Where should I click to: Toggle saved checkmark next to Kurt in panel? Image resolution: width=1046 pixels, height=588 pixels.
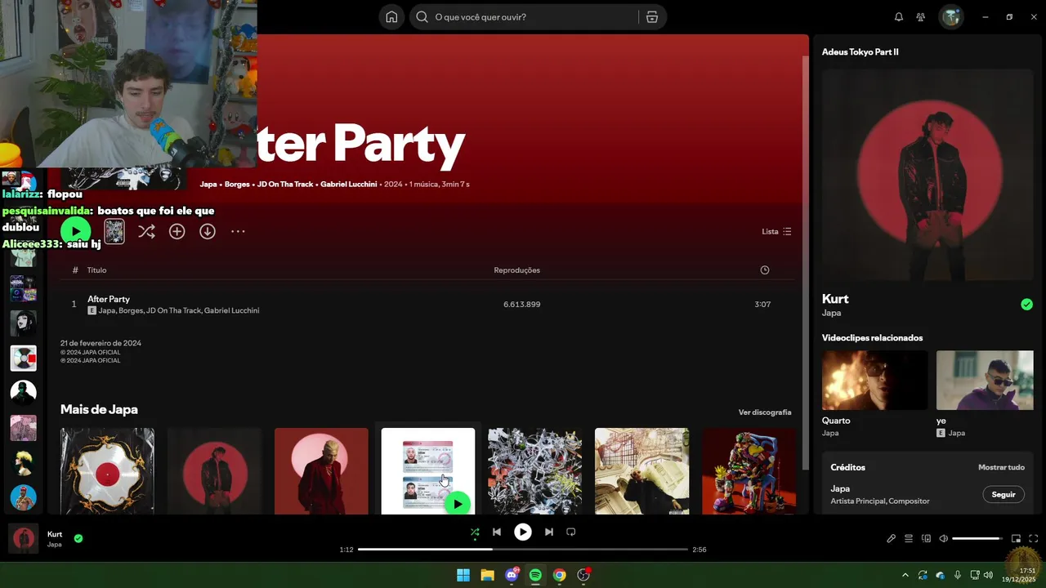pyautogui.click(x=1026, y=305)
